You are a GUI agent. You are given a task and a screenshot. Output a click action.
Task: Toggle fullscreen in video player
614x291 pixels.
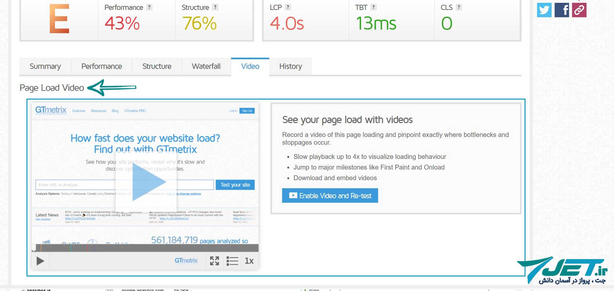click(214, 261)
